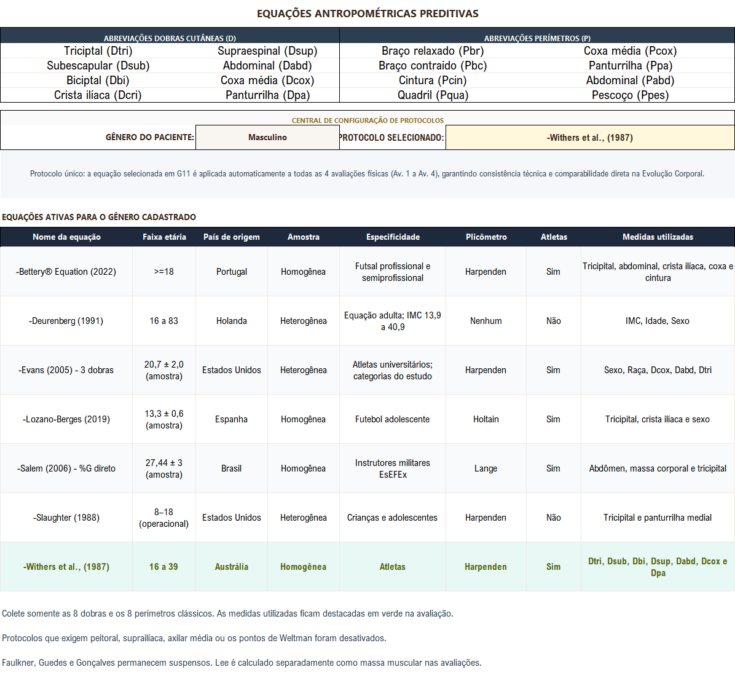Image resolution: width=735 pixels, height=675 pixels.
Task: Click the Portugal country cell
Action: pos(232,272)
